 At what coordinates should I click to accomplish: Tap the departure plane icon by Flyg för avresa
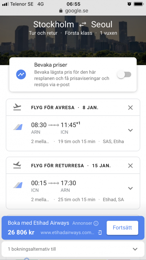(17, 107)
